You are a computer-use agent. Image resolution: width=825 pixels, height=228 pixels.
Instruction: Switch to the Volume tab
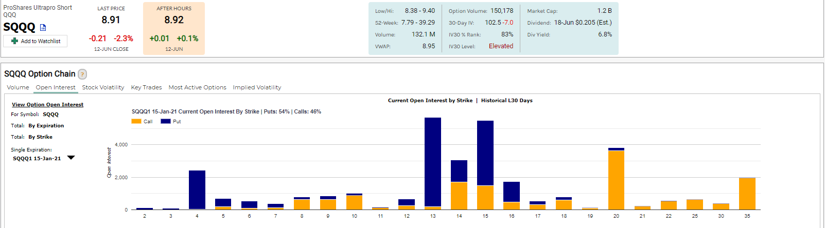click(x=18, y=87)
